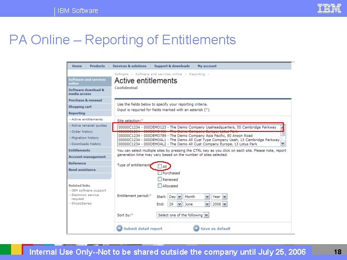The height and width of the screenshot is (260, 347).
Task: Open the Products menu
Action: (x=97, y=66)
